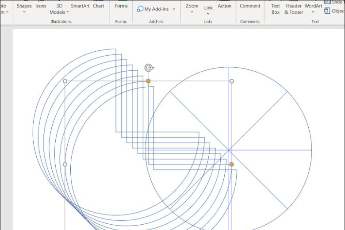Click the Slide Number icon
Screen dimensions: 345x230
tap(327, 2)
